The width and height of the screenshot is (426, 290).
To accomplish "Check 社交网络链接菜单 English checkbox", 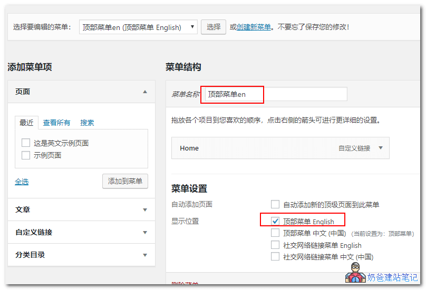I will 275,245.
